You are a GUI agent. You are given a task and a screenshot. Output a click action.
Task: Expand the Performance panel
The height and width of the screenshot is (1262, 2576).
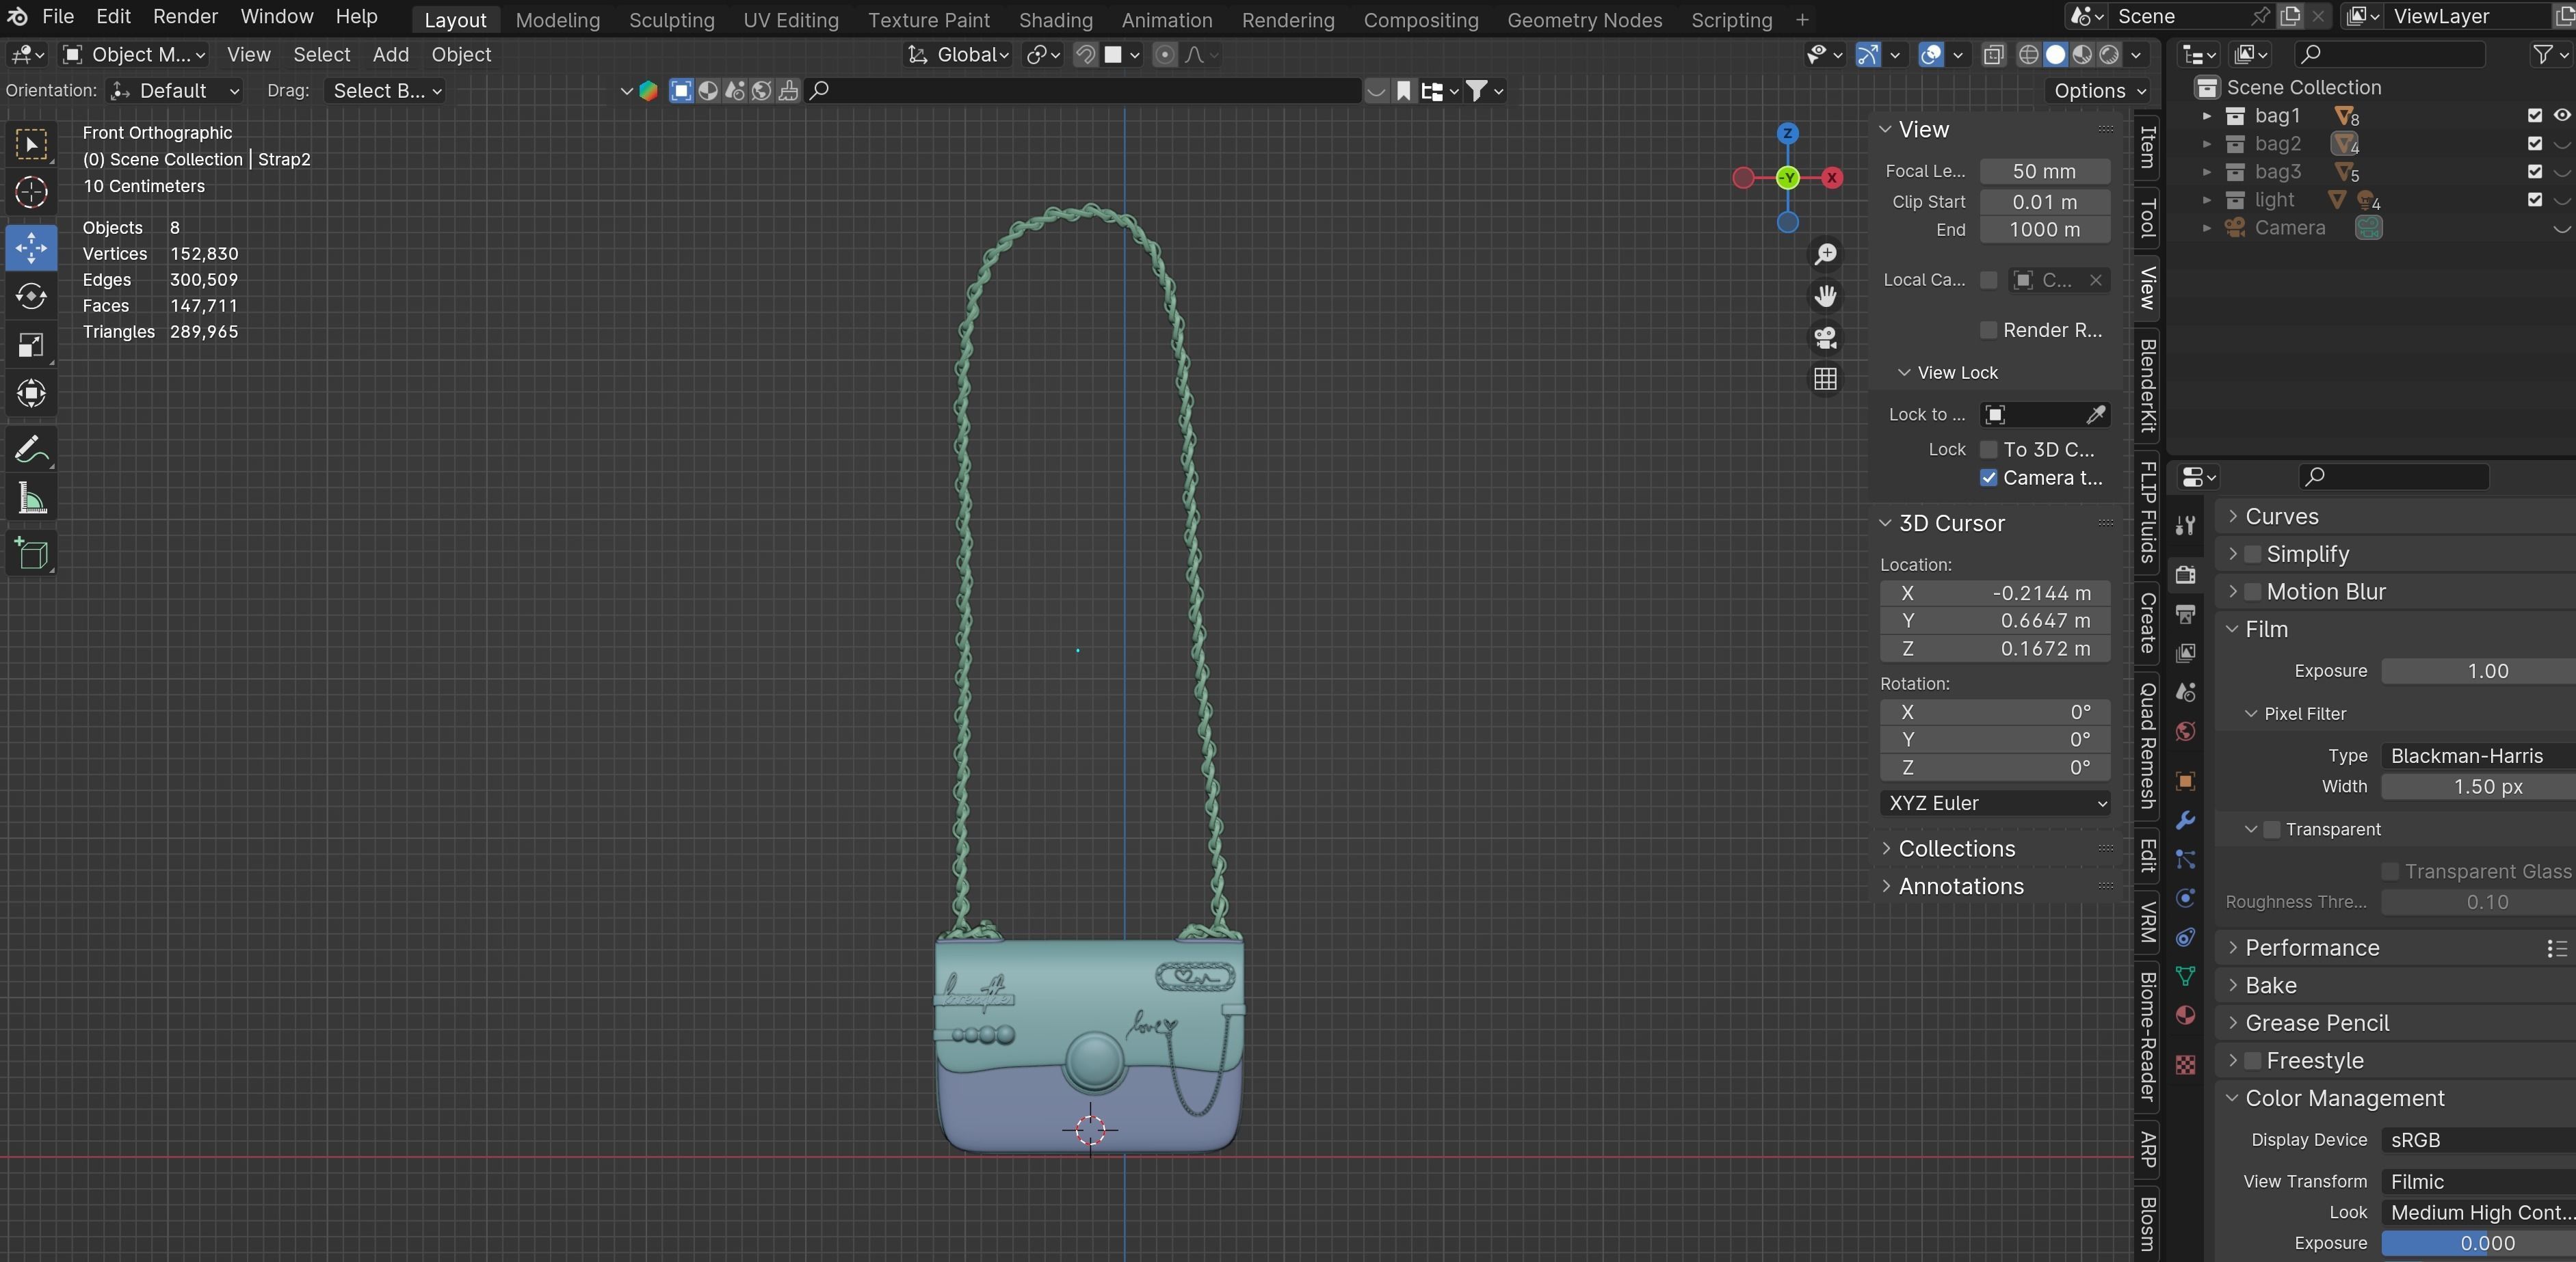tap(2311, 948)
